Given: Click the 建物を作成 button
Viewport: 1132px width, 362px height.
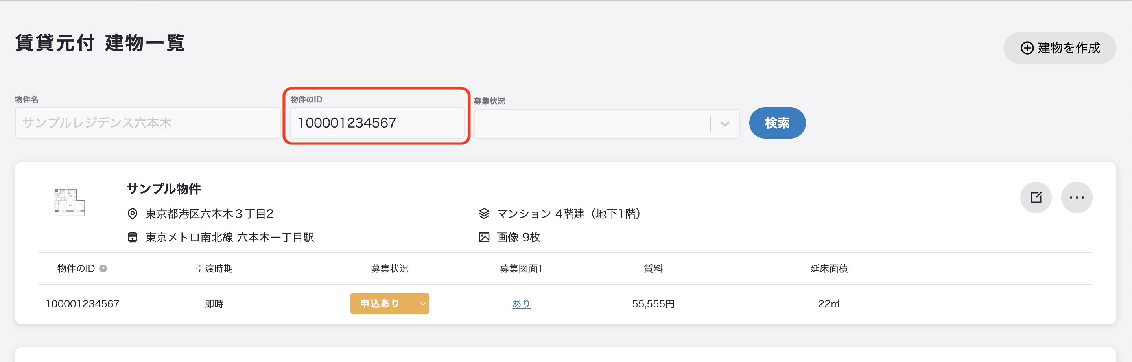Looking at the screenshot, I should pos(1059,48).
